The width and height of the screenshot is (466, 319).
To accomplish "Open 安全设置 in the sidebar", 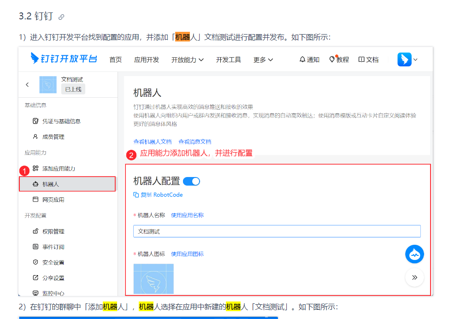I will click(x=53, y=262).
